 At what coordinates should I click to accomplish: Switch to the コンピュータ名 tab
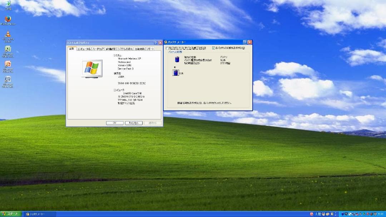click(x=84, y=49)
